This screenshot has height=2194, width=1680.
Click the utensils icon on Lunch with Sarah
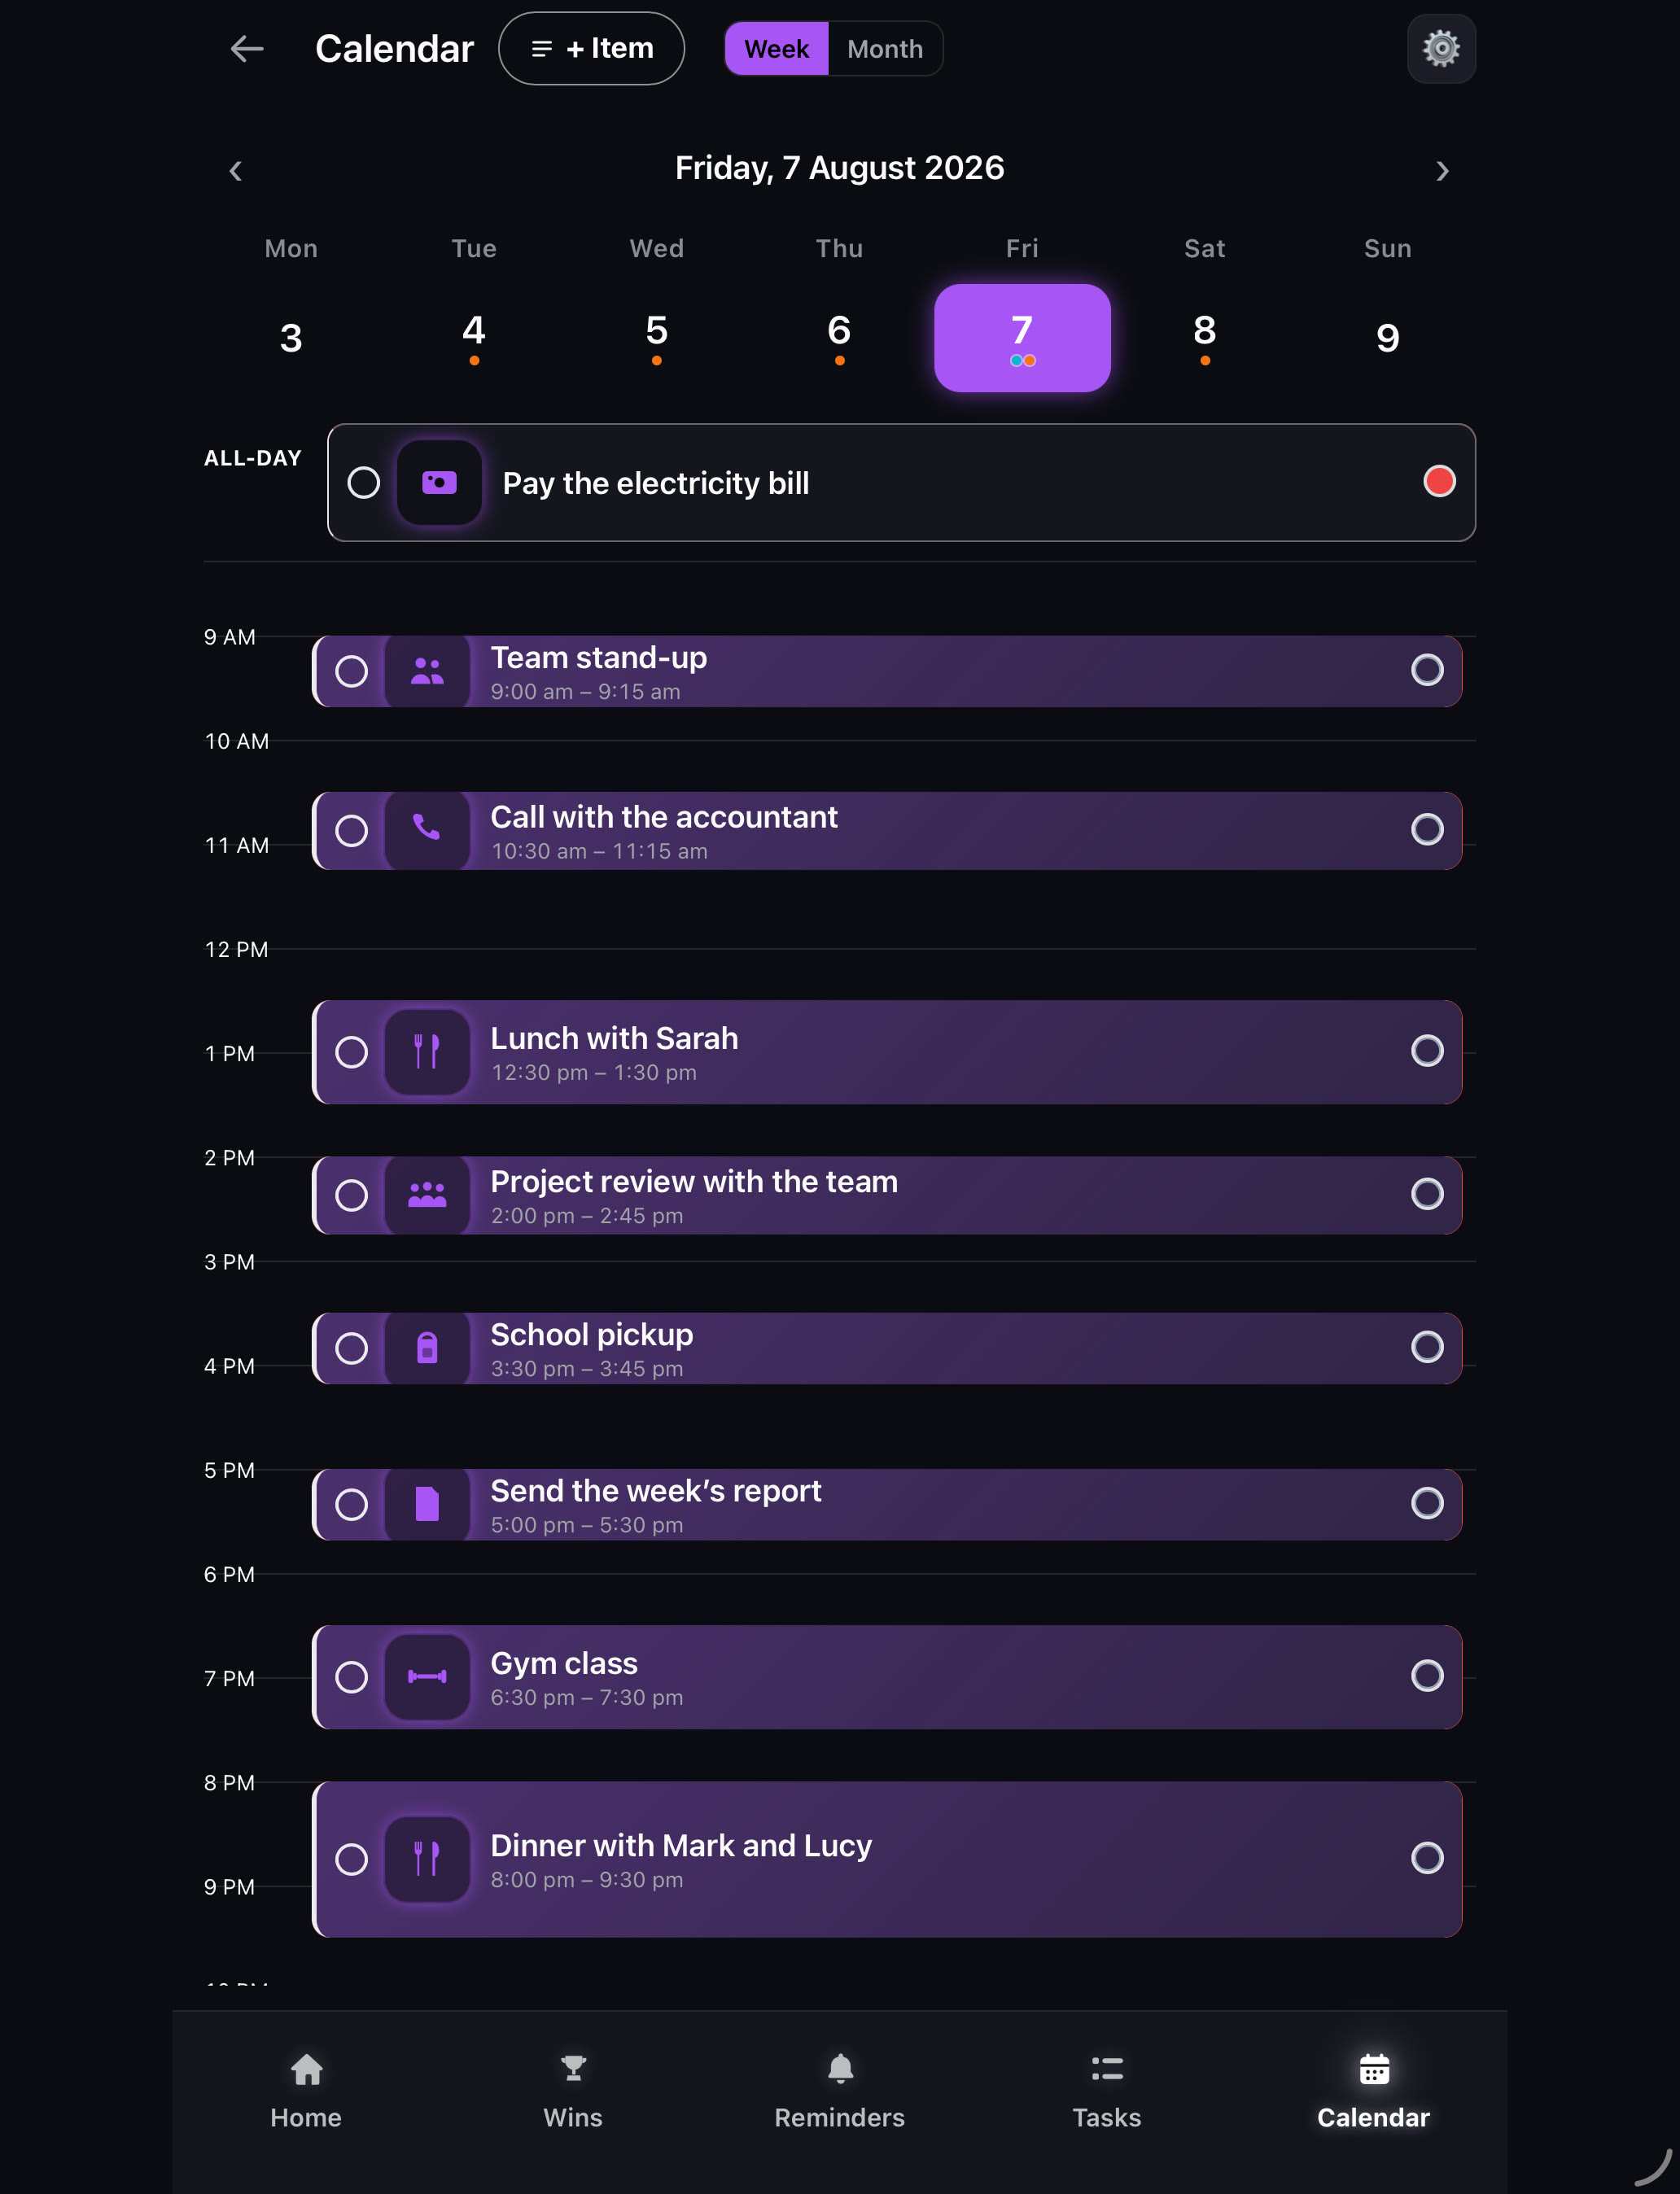427,1051
